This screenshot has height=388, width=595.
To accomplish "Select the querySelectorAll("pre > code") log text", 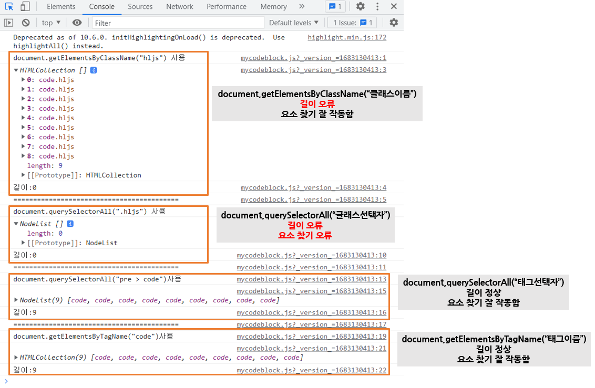I will 97,279.
